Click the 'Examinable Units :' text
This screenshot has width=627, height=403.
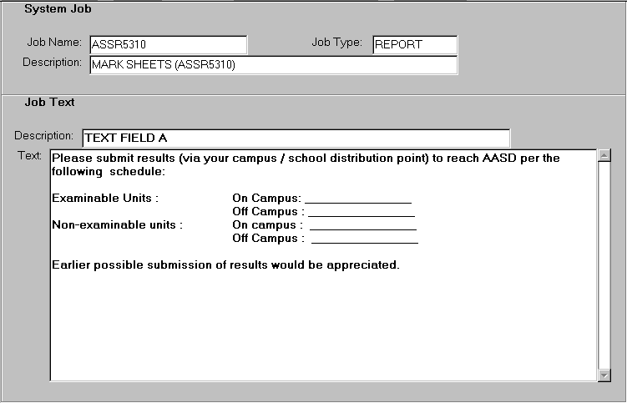pos(105,199)
